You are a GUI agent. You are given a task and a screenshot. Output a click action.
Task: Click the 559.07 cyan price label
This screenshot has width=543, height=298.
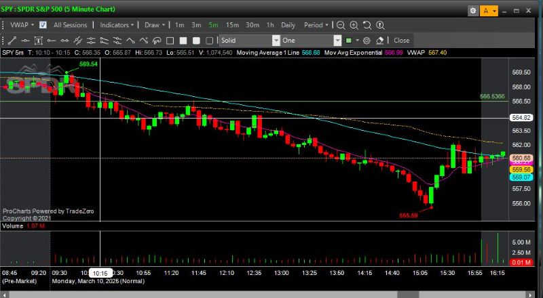coord(521,177)
